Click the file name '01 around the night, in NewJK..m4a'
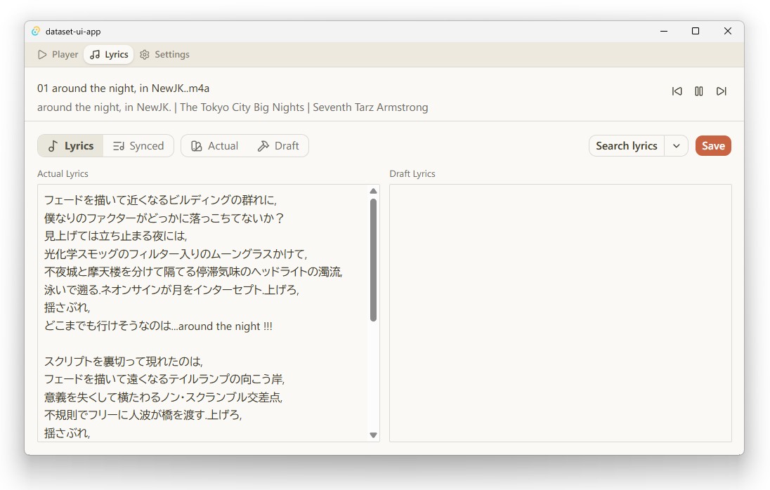 [123, 88]
